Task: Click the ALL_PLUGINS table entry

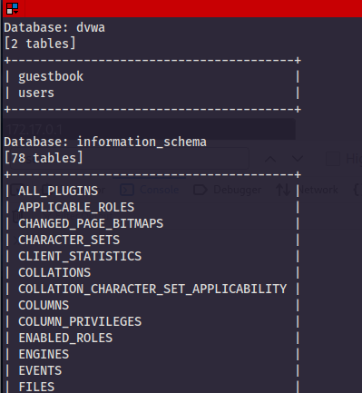Action: [x=58, y=191]
